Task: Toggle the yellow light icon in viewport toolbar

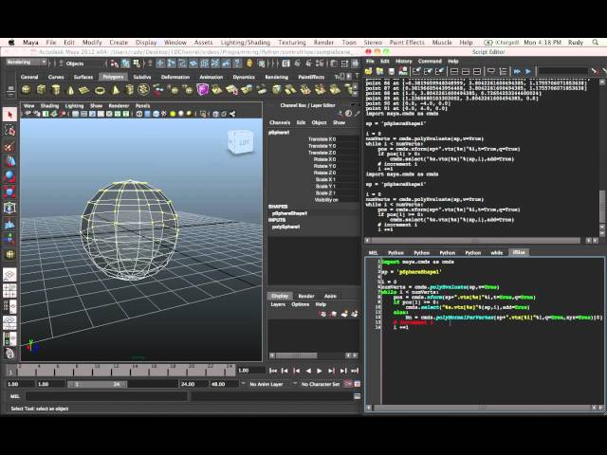Action: tap(173, 114)
